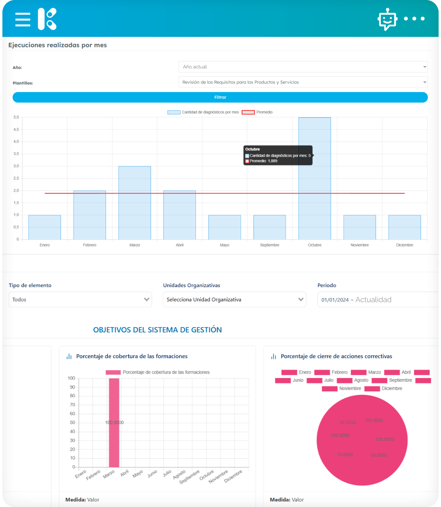The width and height of the screenshot is (441, 507).
Task: Toggle the Agosto legend in the pie chart
Action: point(352,381)
